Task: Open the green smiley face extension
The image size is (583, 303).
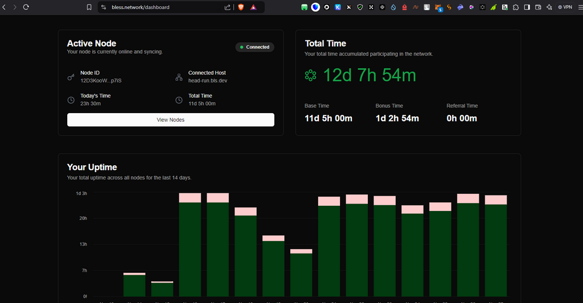Action: point(304,7)
